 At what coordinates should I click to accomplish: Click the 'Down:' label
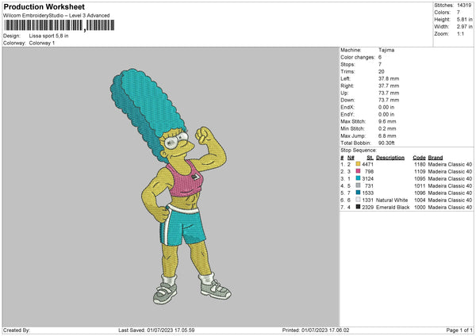[x=347, y=100]
